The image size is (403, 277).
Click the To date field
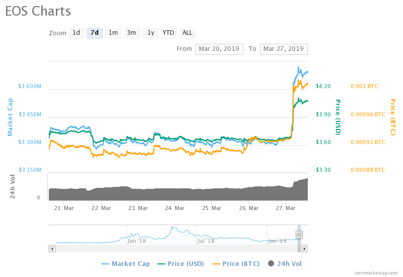point(284,49)
